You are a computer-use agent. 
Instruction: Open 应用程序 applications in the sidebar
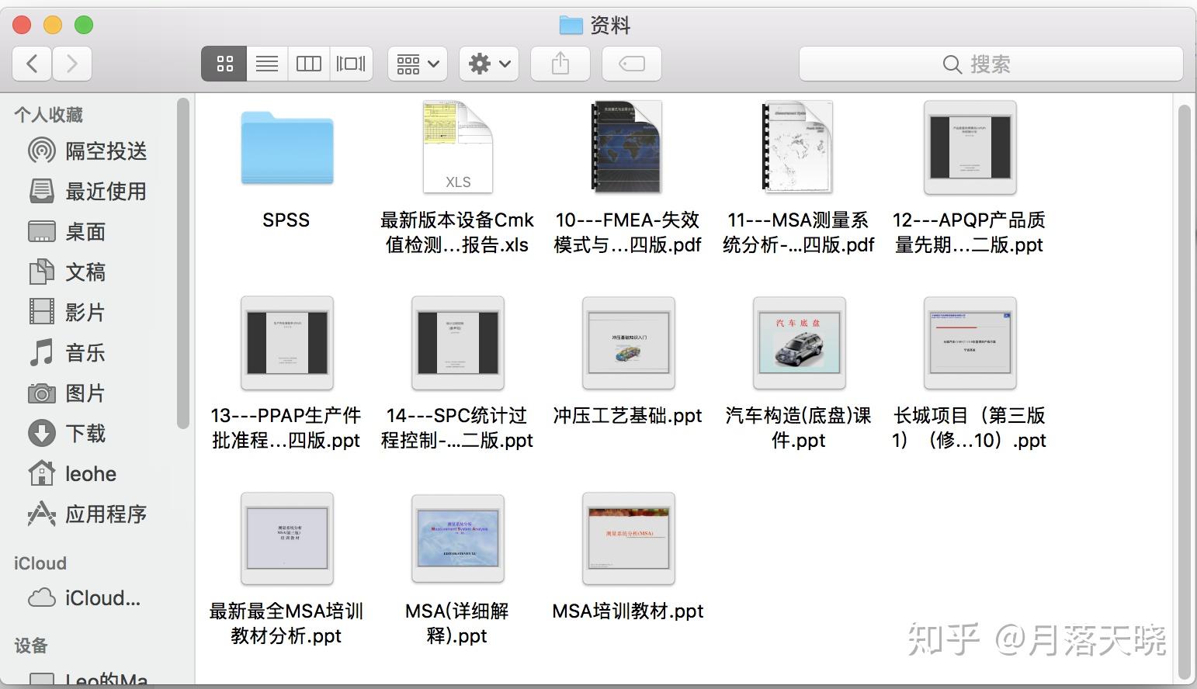coord(87,514)
